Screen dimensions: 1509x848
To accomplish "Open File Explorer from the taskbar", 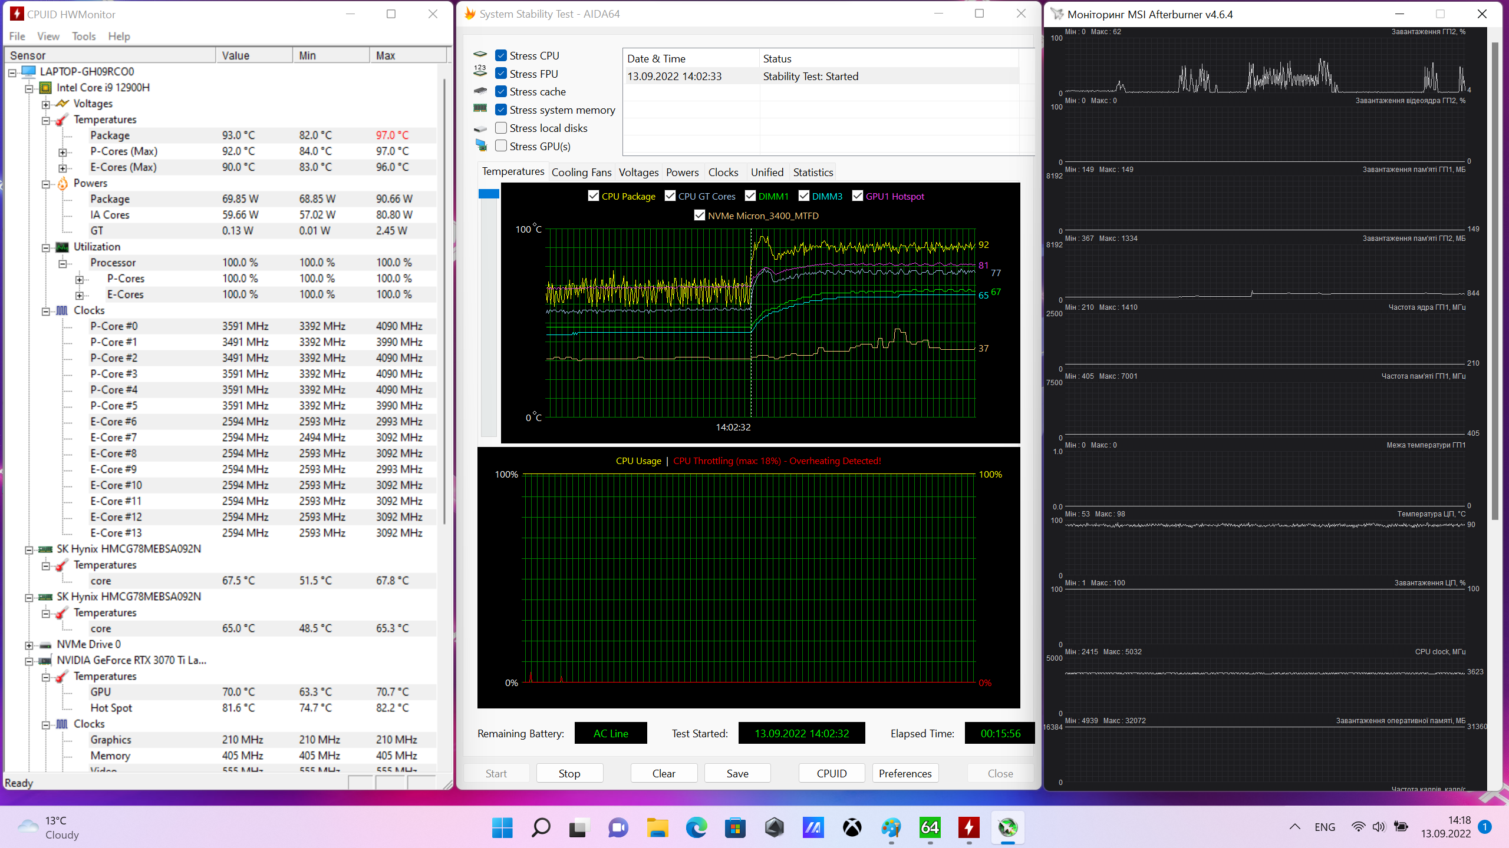I will pos(657,827).
